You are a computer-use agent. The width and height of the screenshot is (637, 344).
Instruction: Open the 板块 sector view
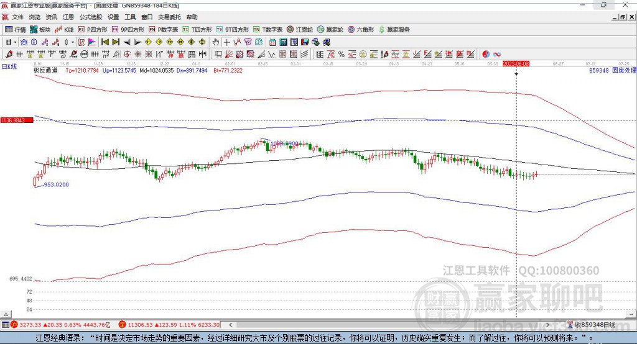pos(40,30)
